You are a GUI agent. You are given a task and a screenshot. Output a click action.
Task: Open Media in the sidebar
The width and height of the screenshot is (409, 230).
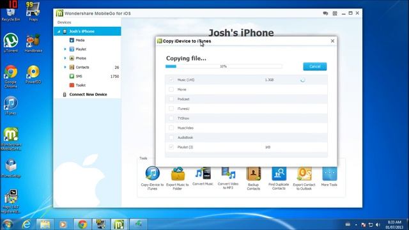[x=80, y=40]
